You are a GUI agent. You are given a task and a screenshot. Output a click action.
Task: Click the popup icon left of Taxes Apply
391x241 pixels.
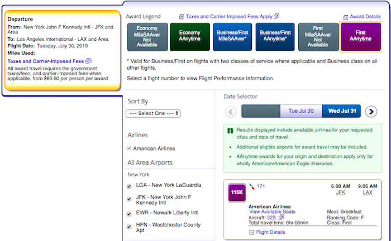tap(182, 17)
